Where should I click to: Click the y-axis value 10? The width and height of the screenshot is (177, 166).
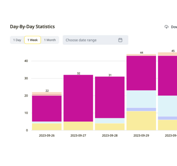(x=26, y=113)
